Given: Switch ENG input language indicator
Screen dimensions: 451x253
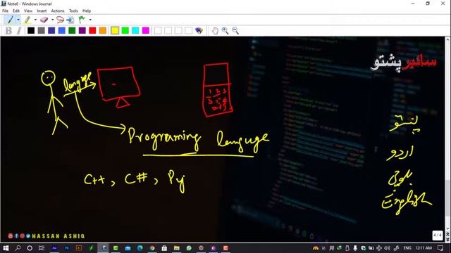Looking at the screenshot, I should point(407,248).
